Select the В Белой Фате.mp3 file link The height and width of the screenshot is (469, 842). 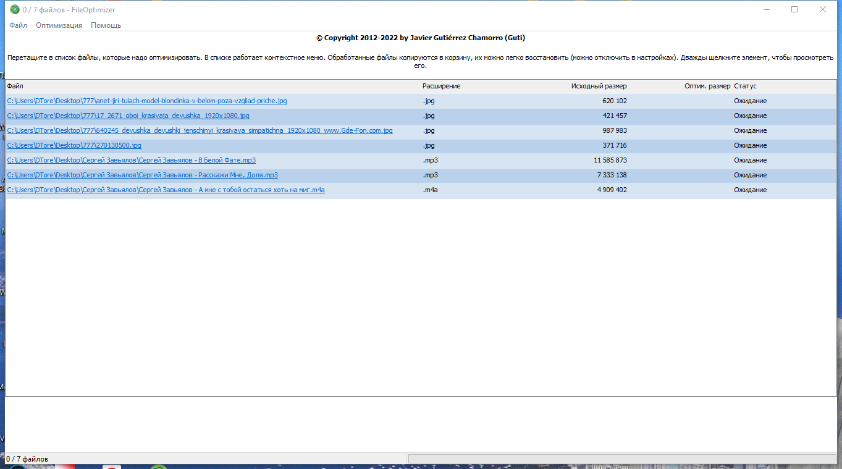coord(131,160)
